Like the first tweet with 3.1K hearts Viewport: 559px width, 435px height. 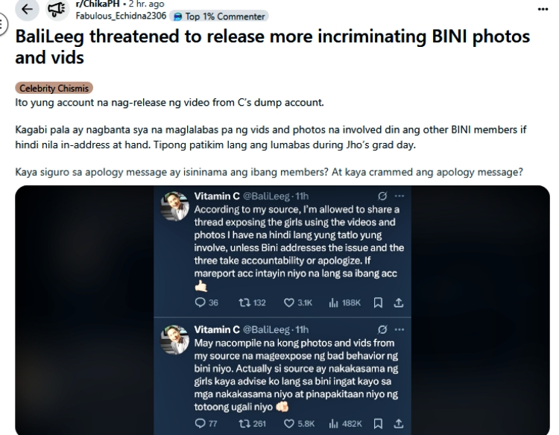coord(288,303)
